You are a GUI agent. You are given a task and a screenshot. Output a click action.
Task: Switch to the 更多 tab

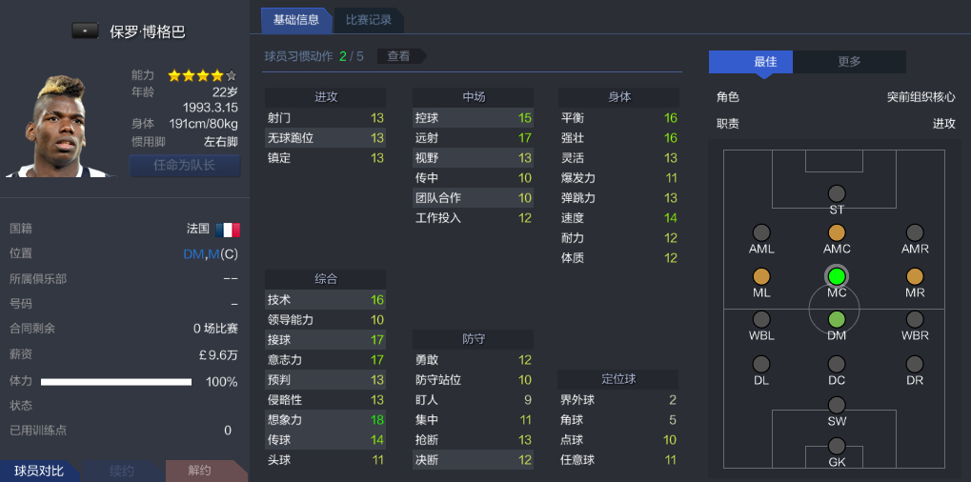coord(849,62)
